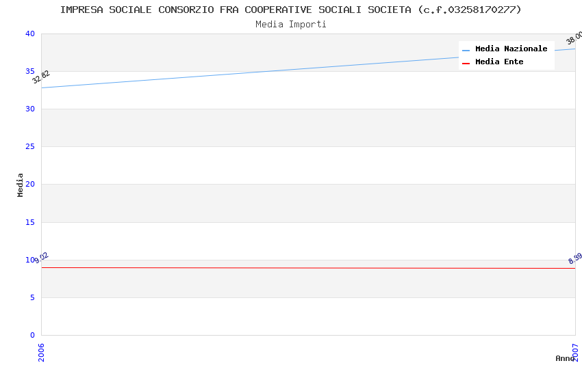Click the 5 y-axis tick label
Image resolution: width=582 pixels, height=376 pixels.
tap(33, 297)
